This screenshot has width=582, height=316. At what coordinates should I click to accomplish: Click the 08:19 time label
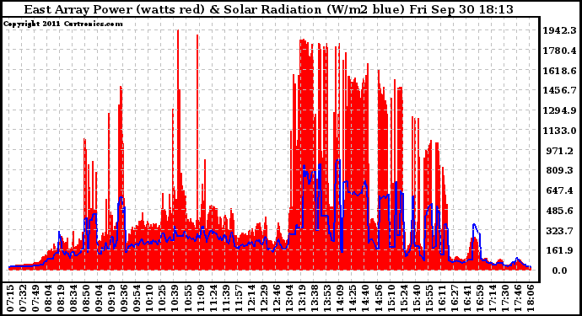coord(61,298)
